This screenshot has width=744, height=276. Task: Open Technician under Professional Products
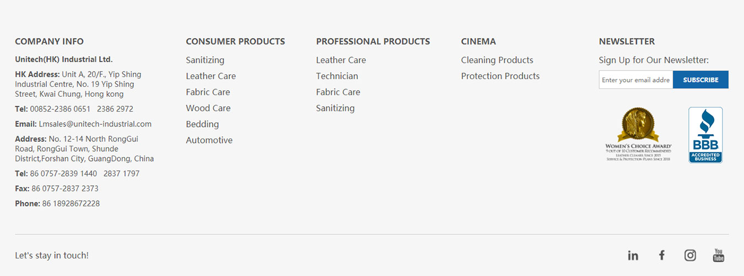pos(337,76)
